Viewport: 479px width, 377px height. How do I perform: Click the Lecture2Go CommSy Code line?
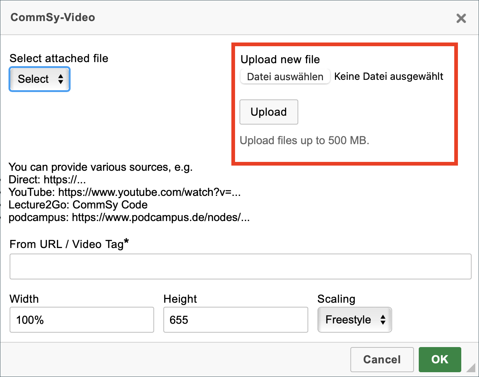coord(78,205)
